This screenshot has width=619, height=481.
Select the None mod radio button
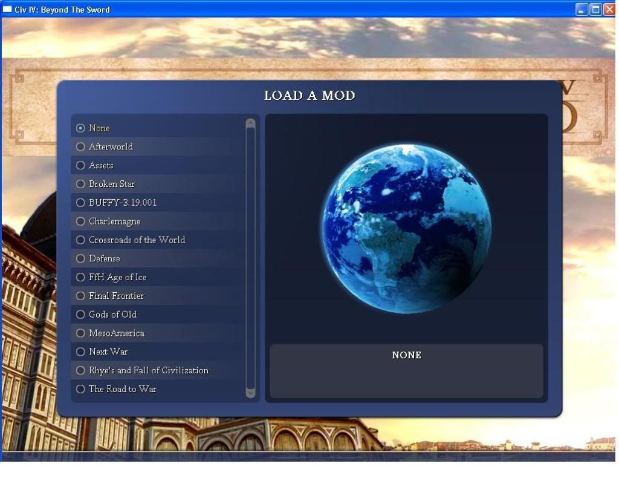pyautogui.click(x=80, y=128)
